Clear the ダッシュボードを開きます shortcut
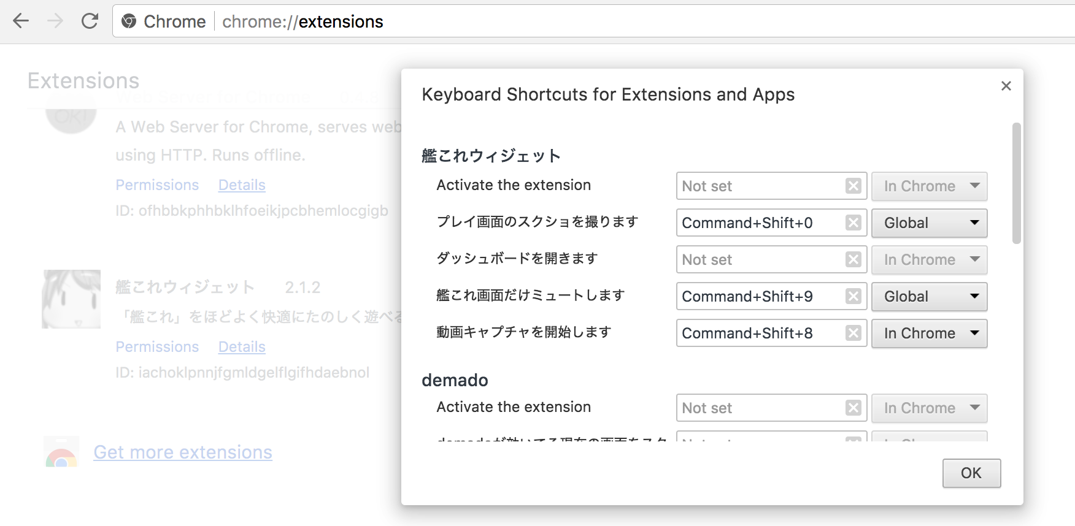The height and width of the screenshot is (526, 1075). pos(853,259)
